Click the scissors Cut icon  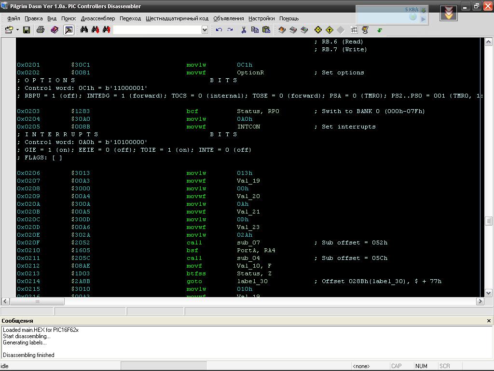244,30
